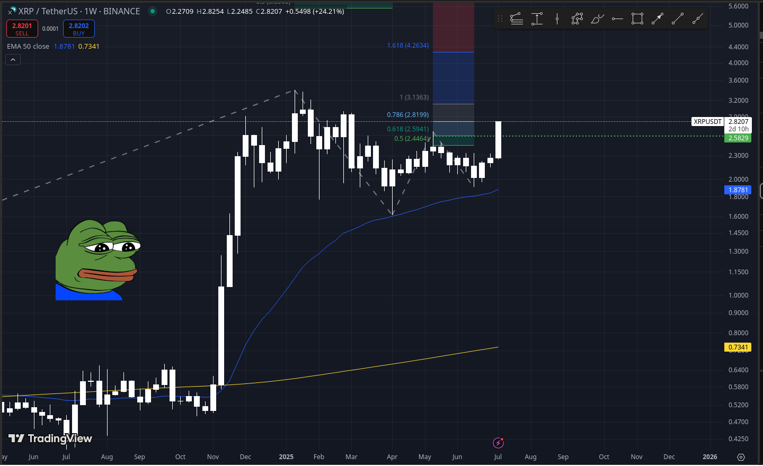This screenshot has height=466, width=763.
Task: Click the green market status dot
Action: (153, 11)
